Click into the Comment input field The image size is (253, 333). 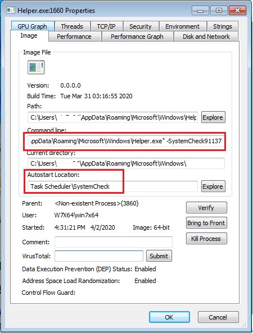114,242
